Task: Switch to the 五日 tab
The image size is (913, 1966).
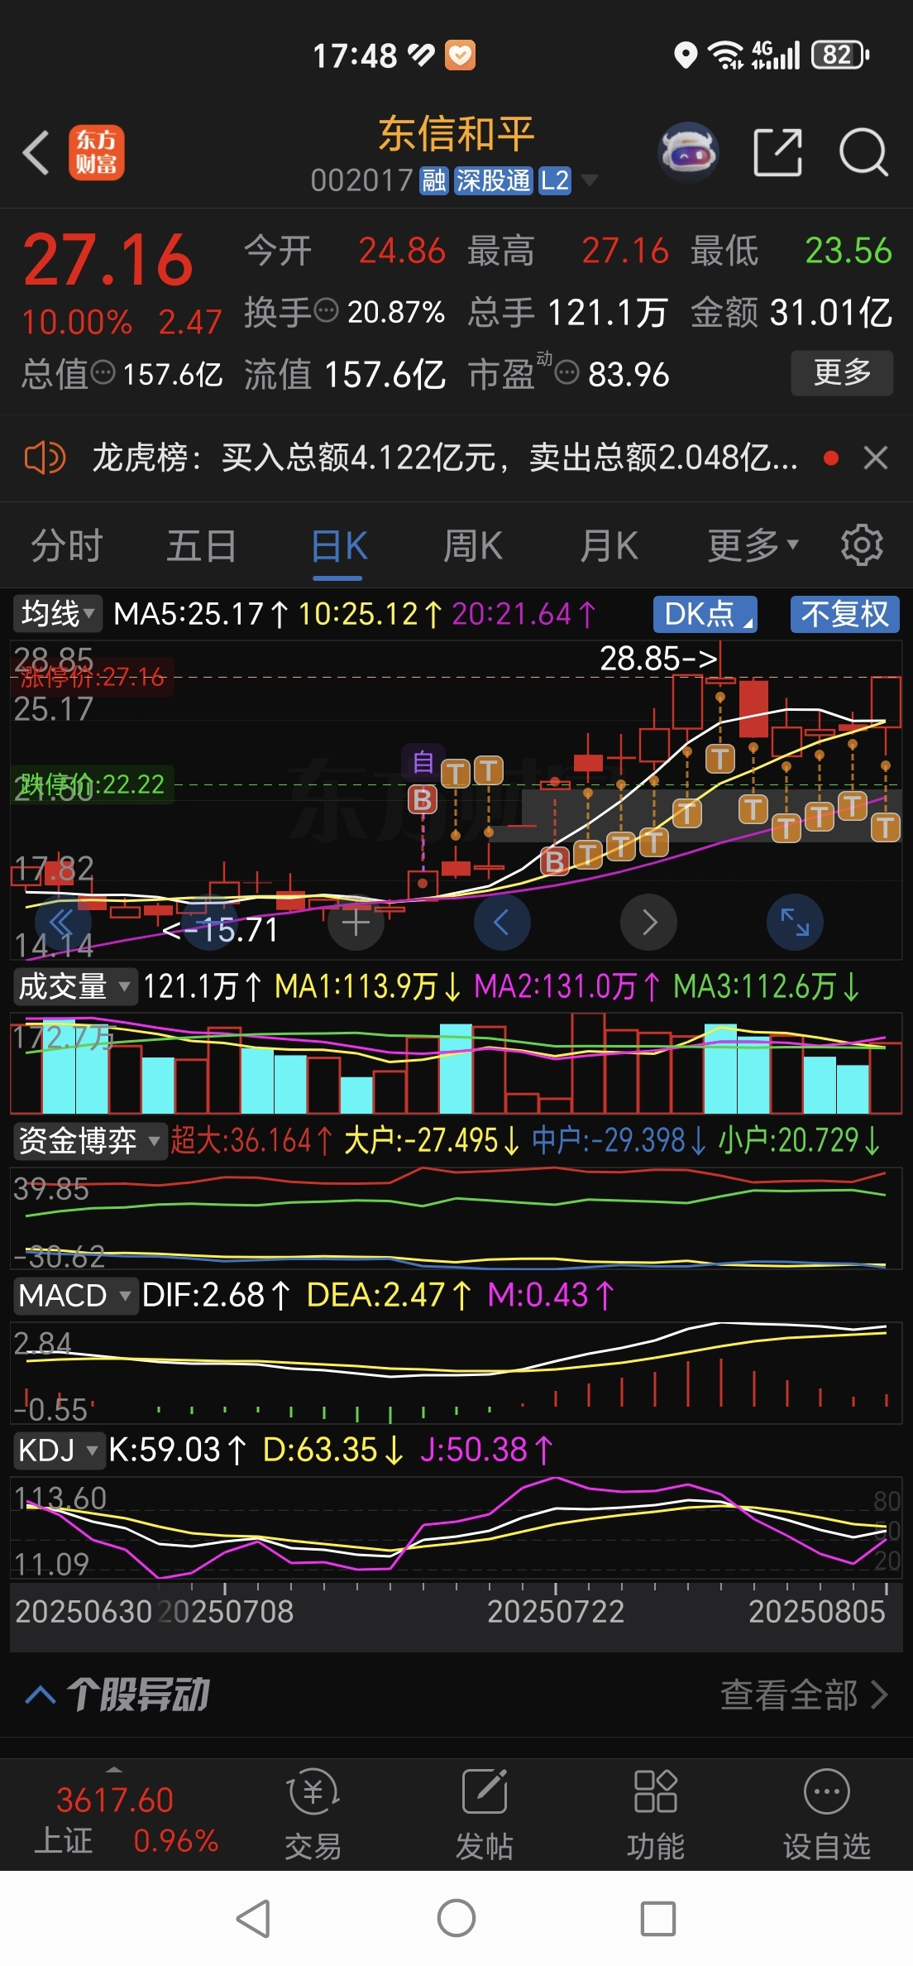Action: click(x=202, y=546)
